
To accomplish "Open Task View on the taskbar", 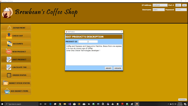I will click(45, 104).
